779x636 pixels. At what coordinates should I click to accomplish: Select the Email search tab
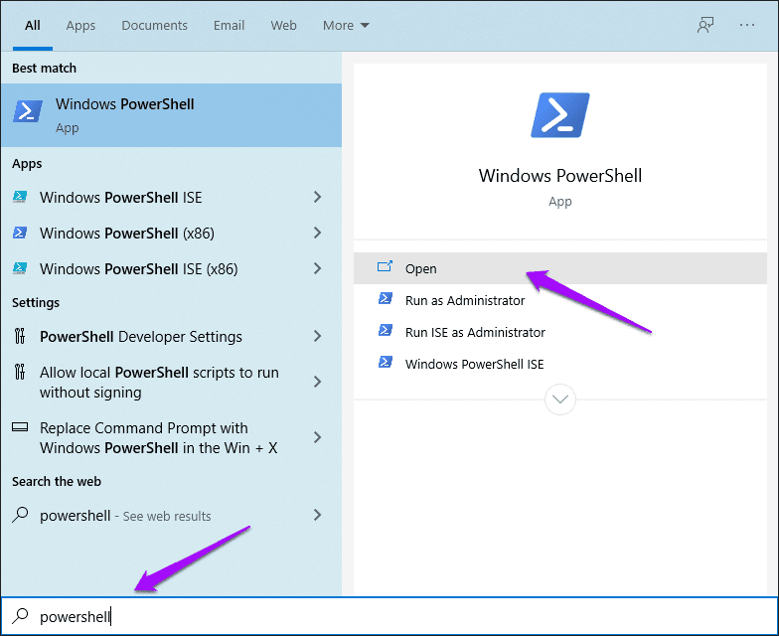229,26
